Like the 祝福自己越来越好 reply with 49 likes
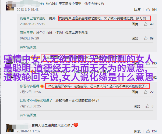 click(x=146, y=24)
